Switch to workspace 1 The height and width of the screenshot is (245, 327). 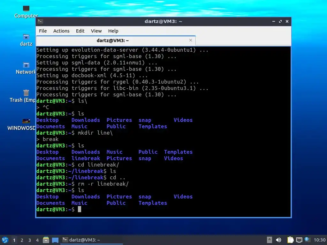coord(14,240)
